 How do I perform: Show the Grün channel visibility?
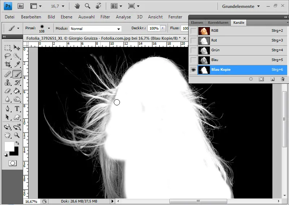193,50
